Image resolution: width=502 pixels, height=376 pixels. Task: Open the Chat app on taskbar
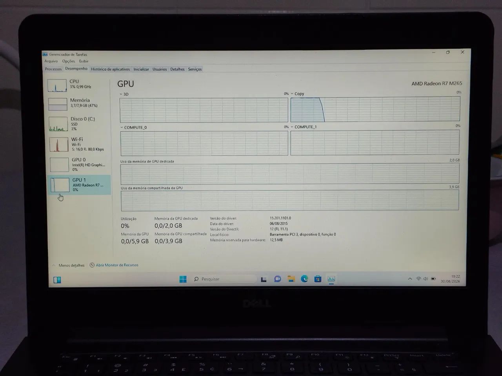[278, 279]
